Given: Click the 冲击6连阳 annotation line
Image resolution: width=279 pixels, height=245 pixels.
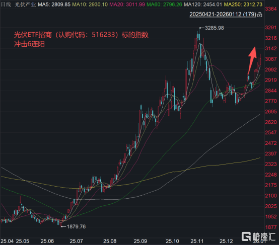Looking at the screenshot, I should coord(29,44).
